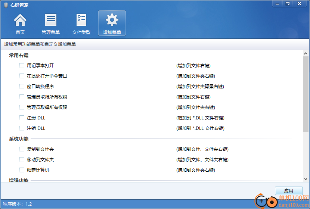The image size is (310, 209).
Task: Click the scrollbar down arrow
Action: click(306, 179)
